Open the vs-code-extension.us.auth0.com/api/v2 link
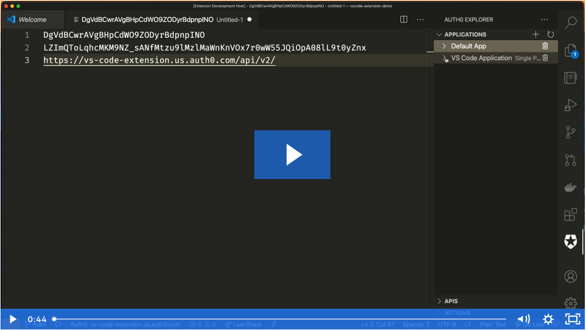The image size is (586, 330). coord(159,60)
